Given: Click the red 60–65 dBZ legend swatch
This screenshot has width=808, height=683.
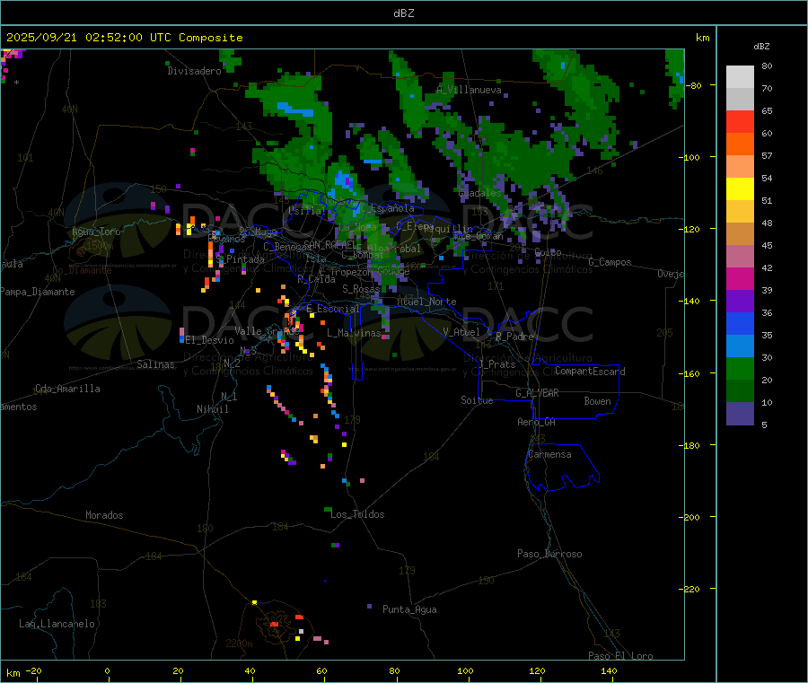Looking at the screenshot, I should tap(740, 121).
